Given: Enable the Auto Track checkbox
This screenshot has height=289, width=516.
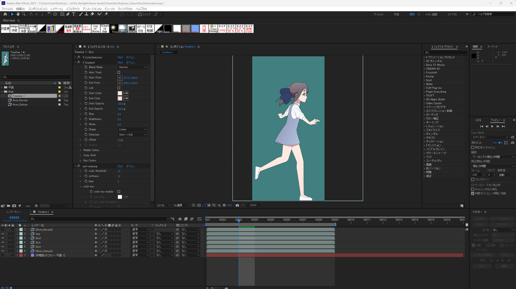Looking at the screenshot, I should 119,72.
